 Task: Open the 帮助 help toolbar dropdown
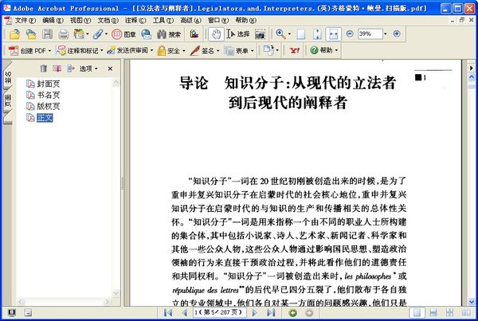pos(324,50)
